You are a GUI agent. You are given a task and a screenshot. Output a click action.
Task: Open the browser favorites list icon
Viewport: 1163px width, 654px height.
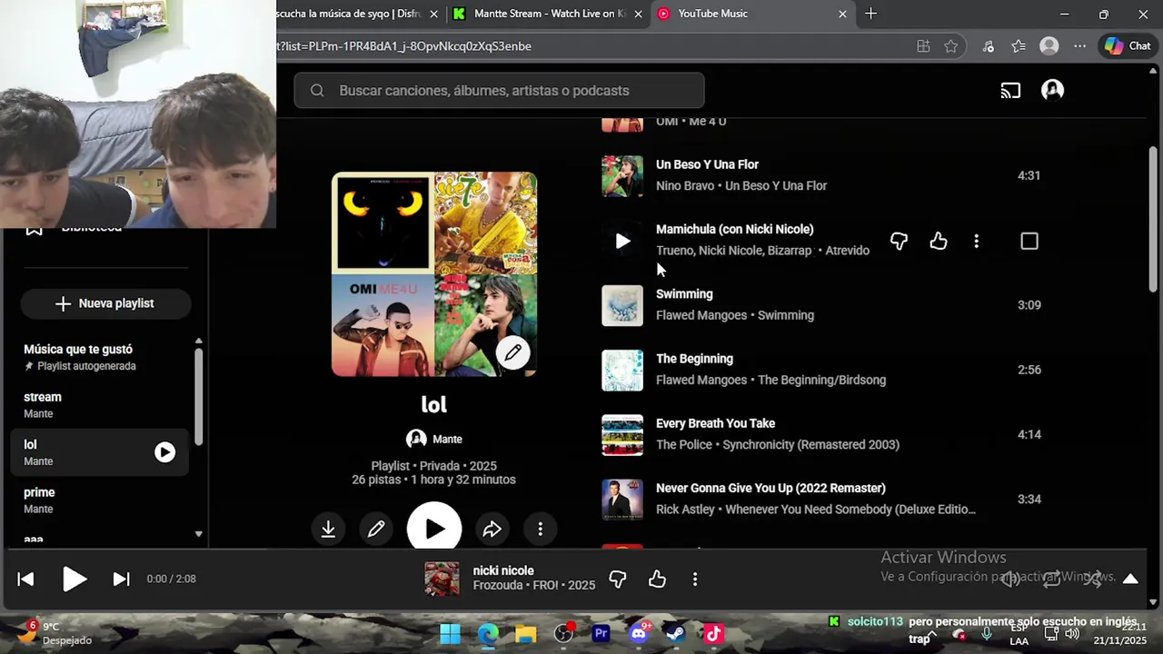pos(1019,46)
